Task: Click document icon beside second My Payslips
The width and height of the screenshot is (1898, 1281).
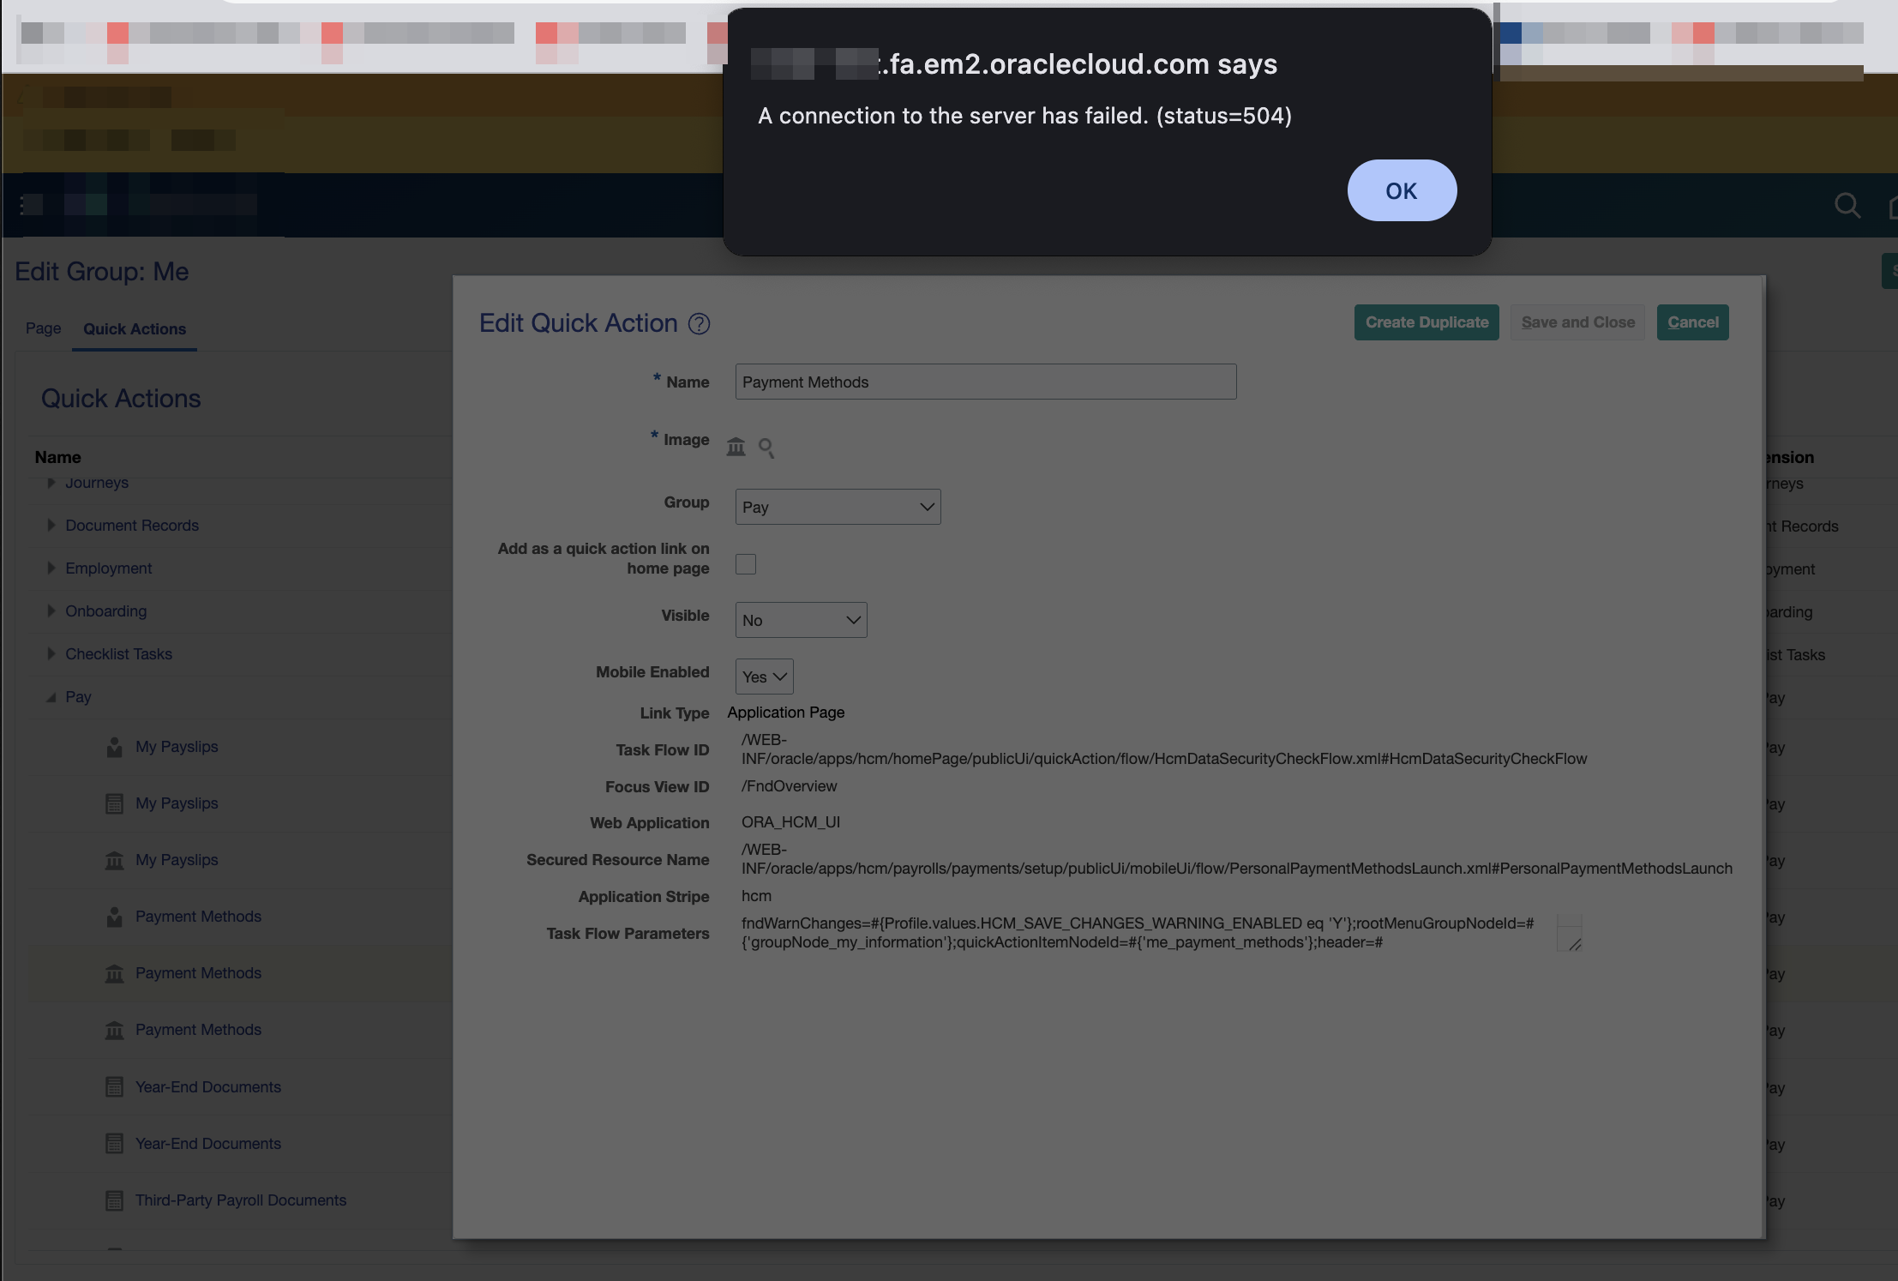Action: pyautogui.click(x=114, y=803)
